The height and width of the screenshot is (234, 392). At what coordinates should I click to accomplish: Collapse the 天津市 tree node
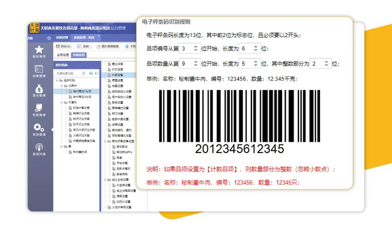[61, 102]
